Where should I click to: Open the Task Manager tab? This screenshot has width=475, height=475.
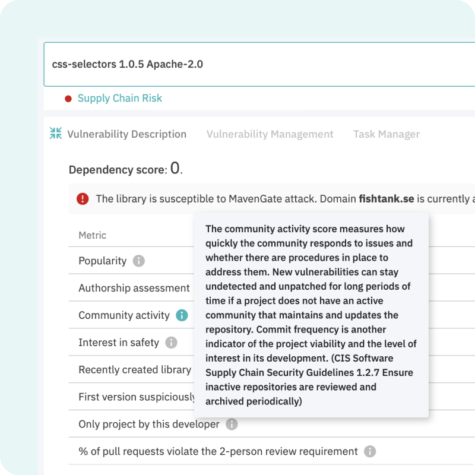(387, 134)
